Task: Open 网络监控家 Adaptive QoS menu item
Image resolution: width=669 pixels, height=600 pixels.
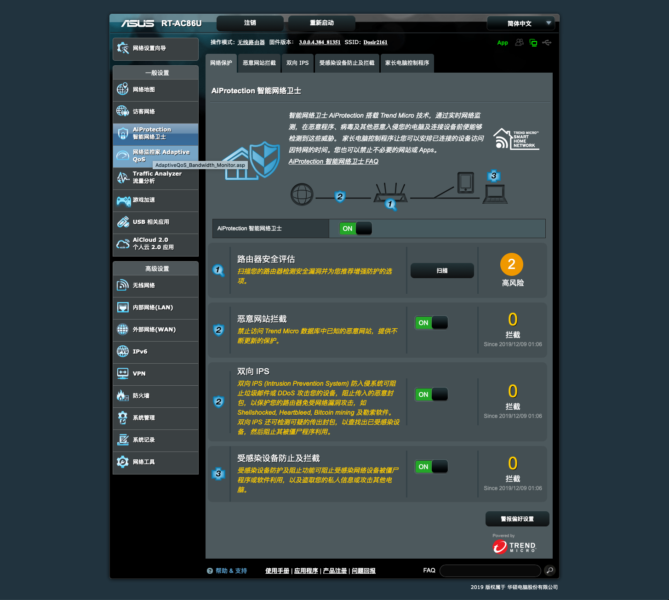Action: [155, 156]
